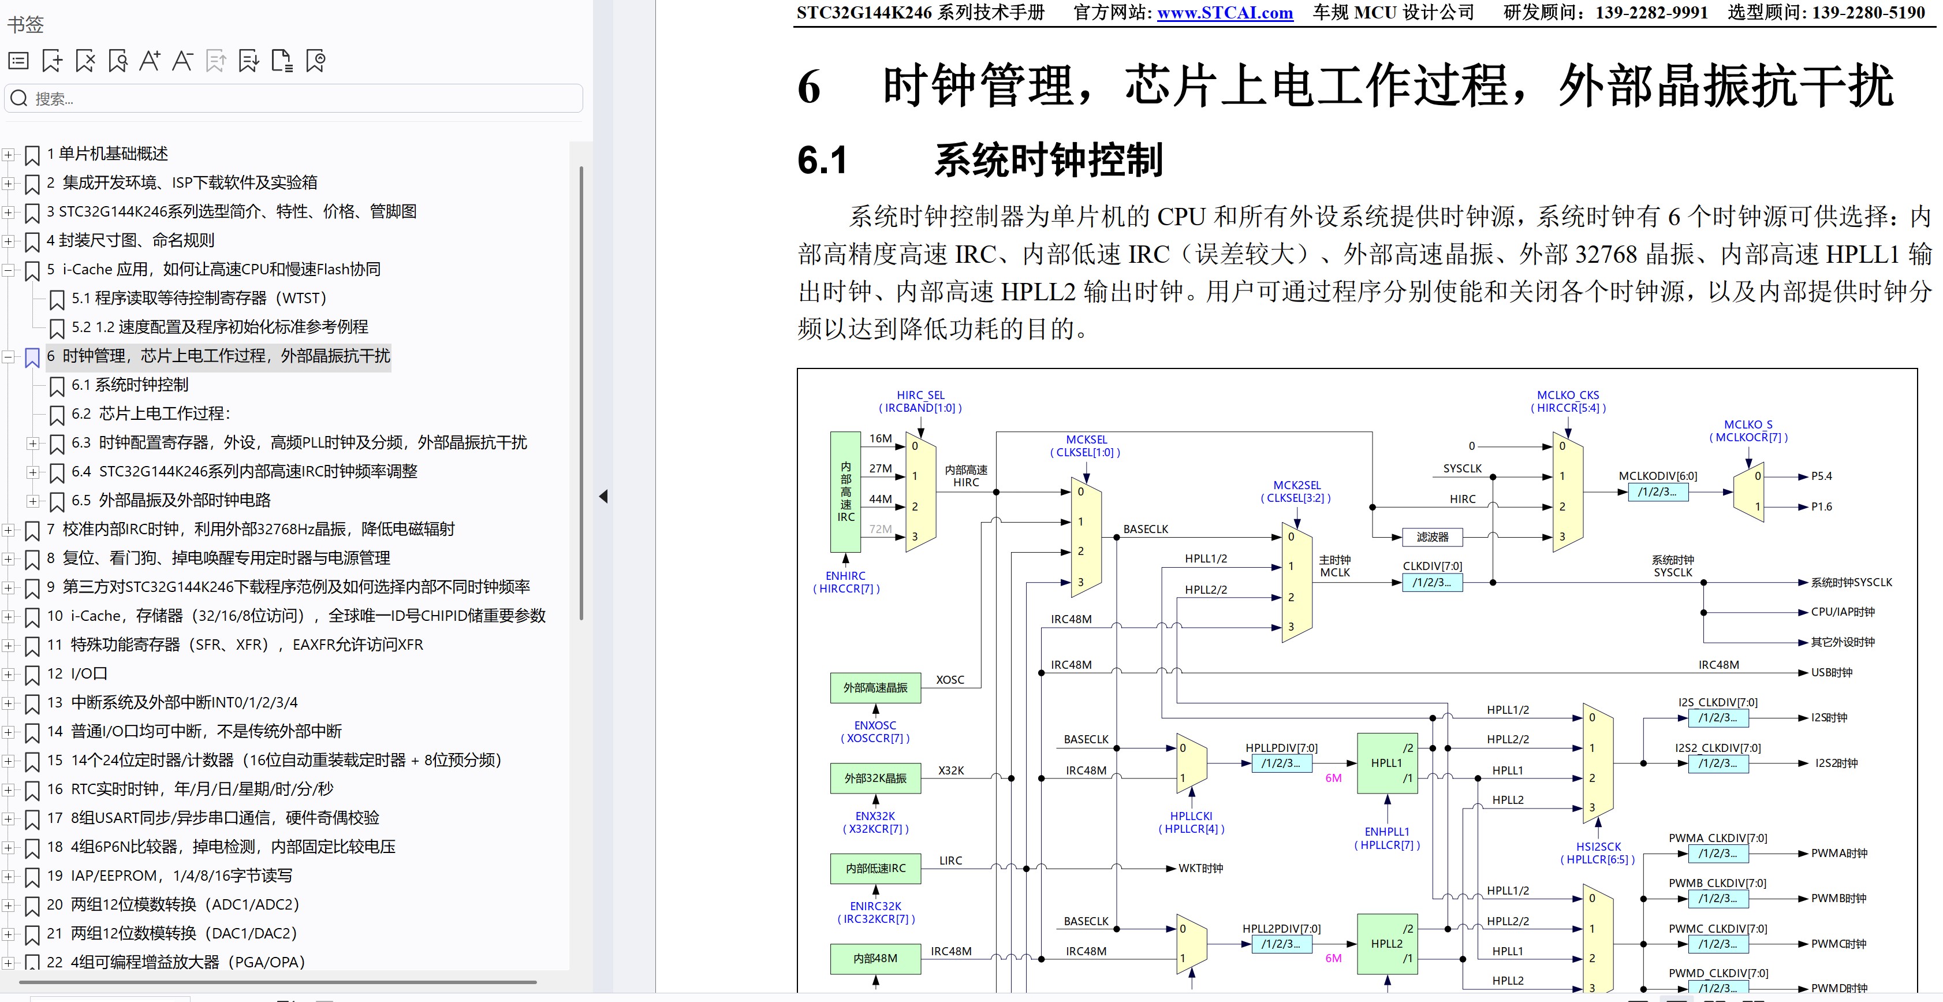
Task: Open the www.STCAI.com website link
Action: click(x=1224, y=13)
